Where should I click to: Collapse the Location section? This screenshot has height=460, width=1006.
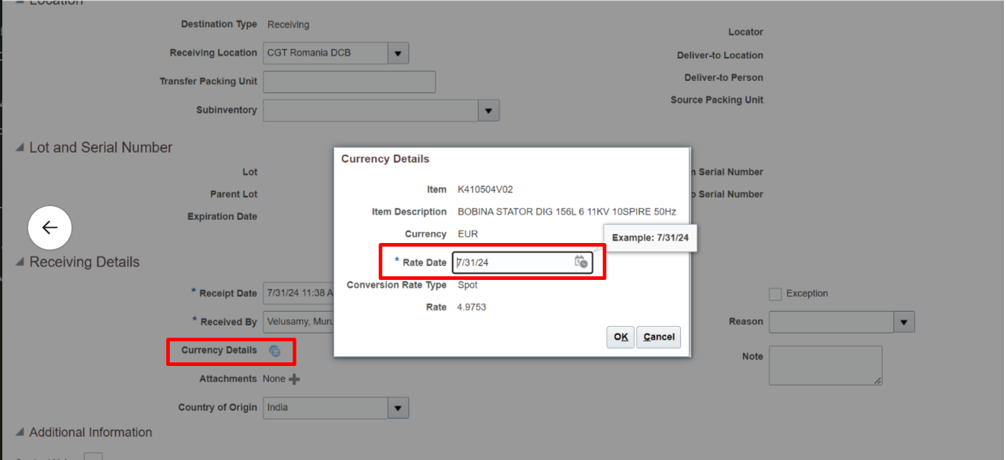point(19,2)
